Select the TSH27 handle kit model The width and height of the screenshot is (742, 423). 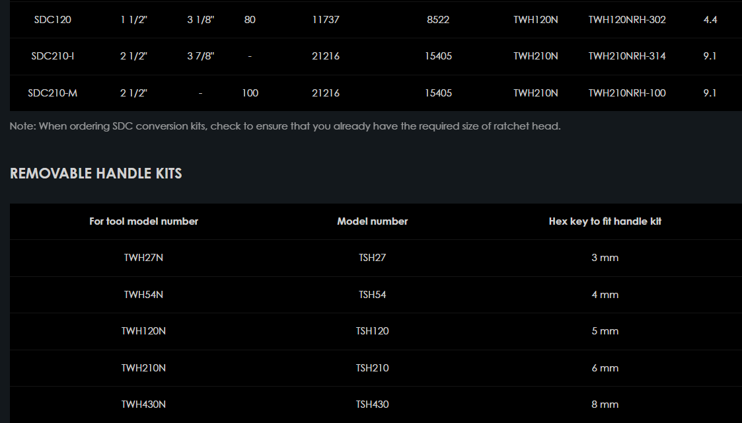[372, 258]
